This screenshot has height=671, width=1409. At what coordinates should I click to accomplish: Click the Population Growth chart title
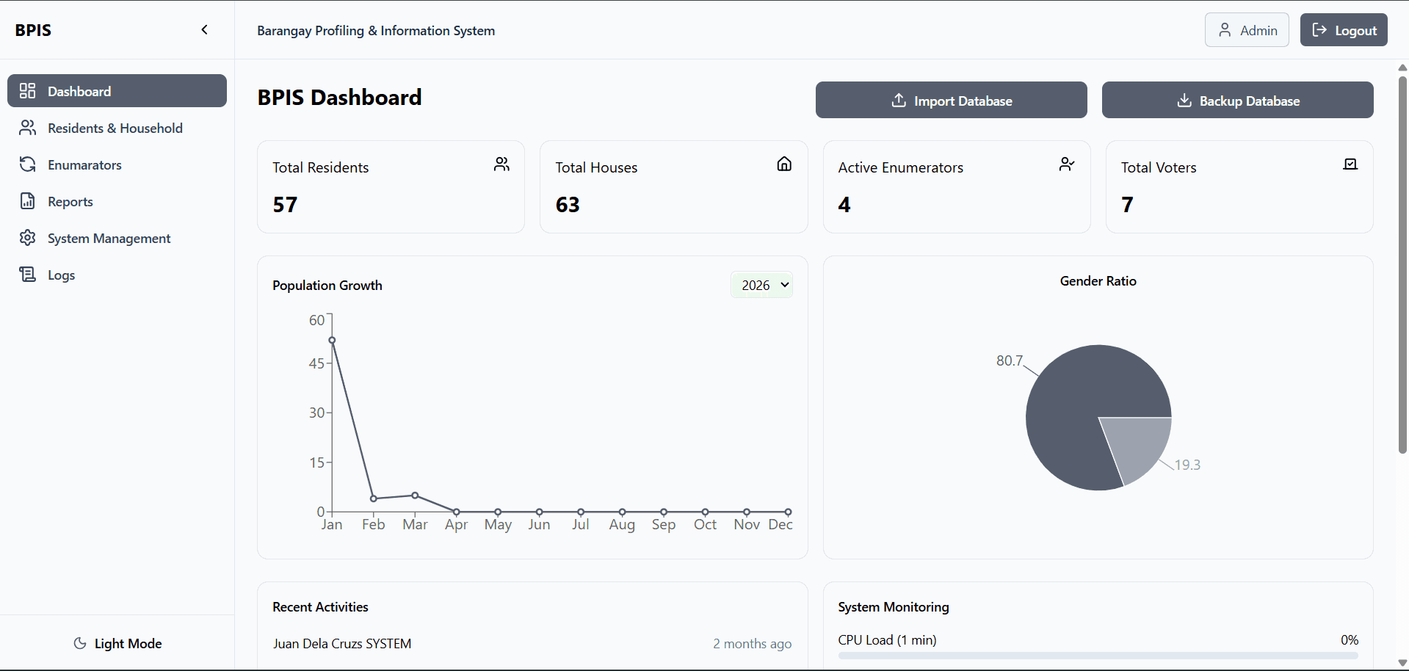click(327, 285)
